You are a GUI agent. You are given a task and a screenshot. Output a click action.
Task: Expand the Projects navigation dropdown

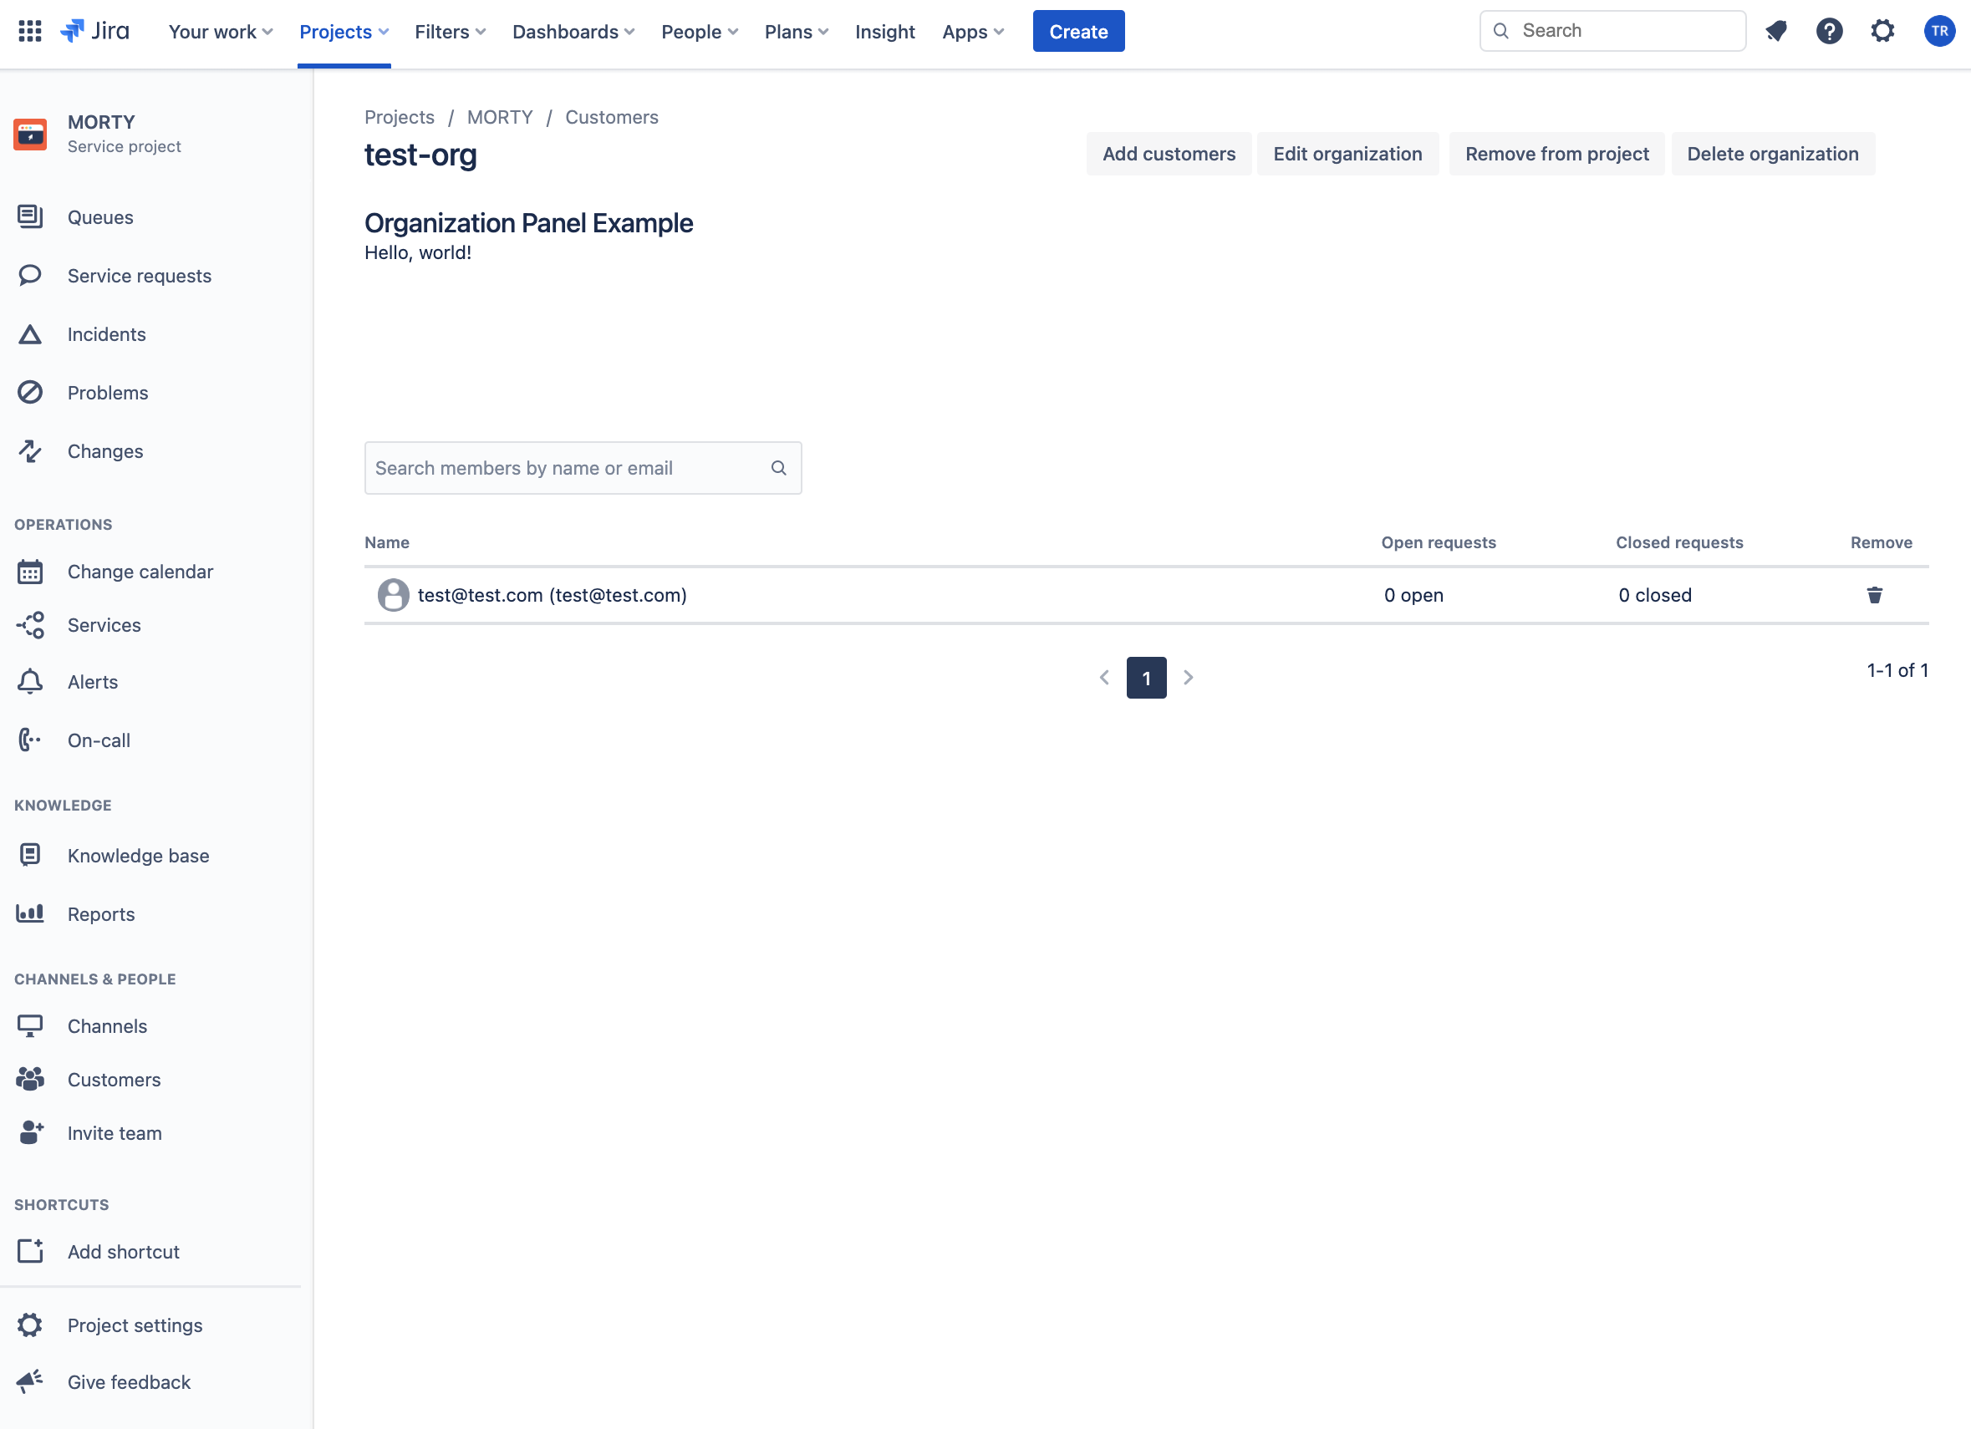pyautogui.click(x=344, y=31)
